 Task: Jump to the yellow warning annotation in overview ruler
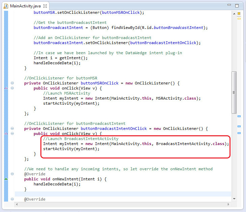click(239, 19)
